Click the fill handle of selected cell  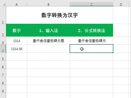coord(113,53)
